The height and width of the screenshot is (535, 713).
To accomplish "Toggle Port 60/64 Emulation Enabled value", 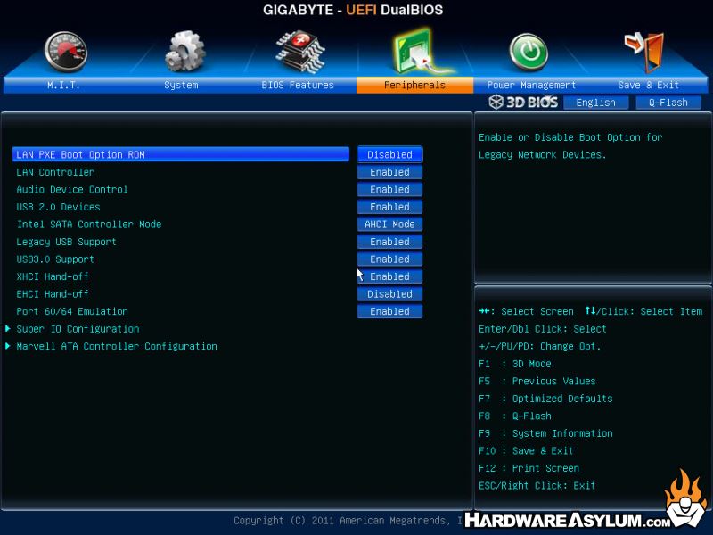I will (x=389, y=311).
